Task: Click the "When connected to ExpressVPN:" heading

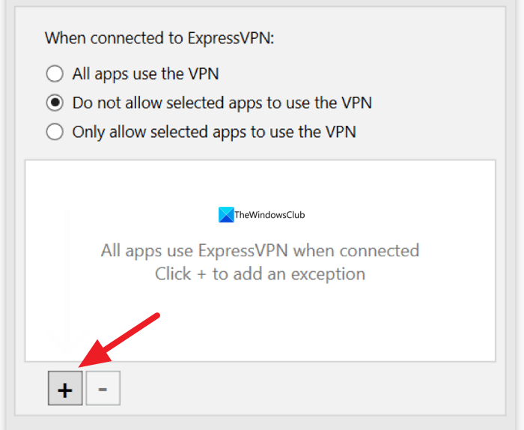Action: click(x=159, y=37)
